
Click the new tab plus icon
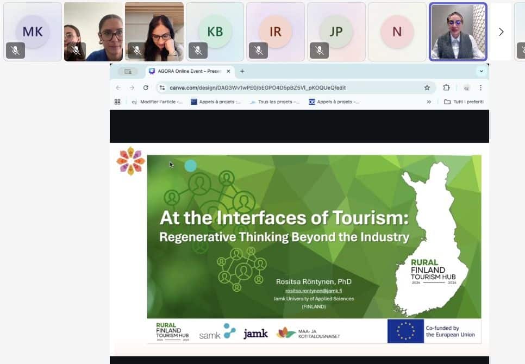pos(242,71)
